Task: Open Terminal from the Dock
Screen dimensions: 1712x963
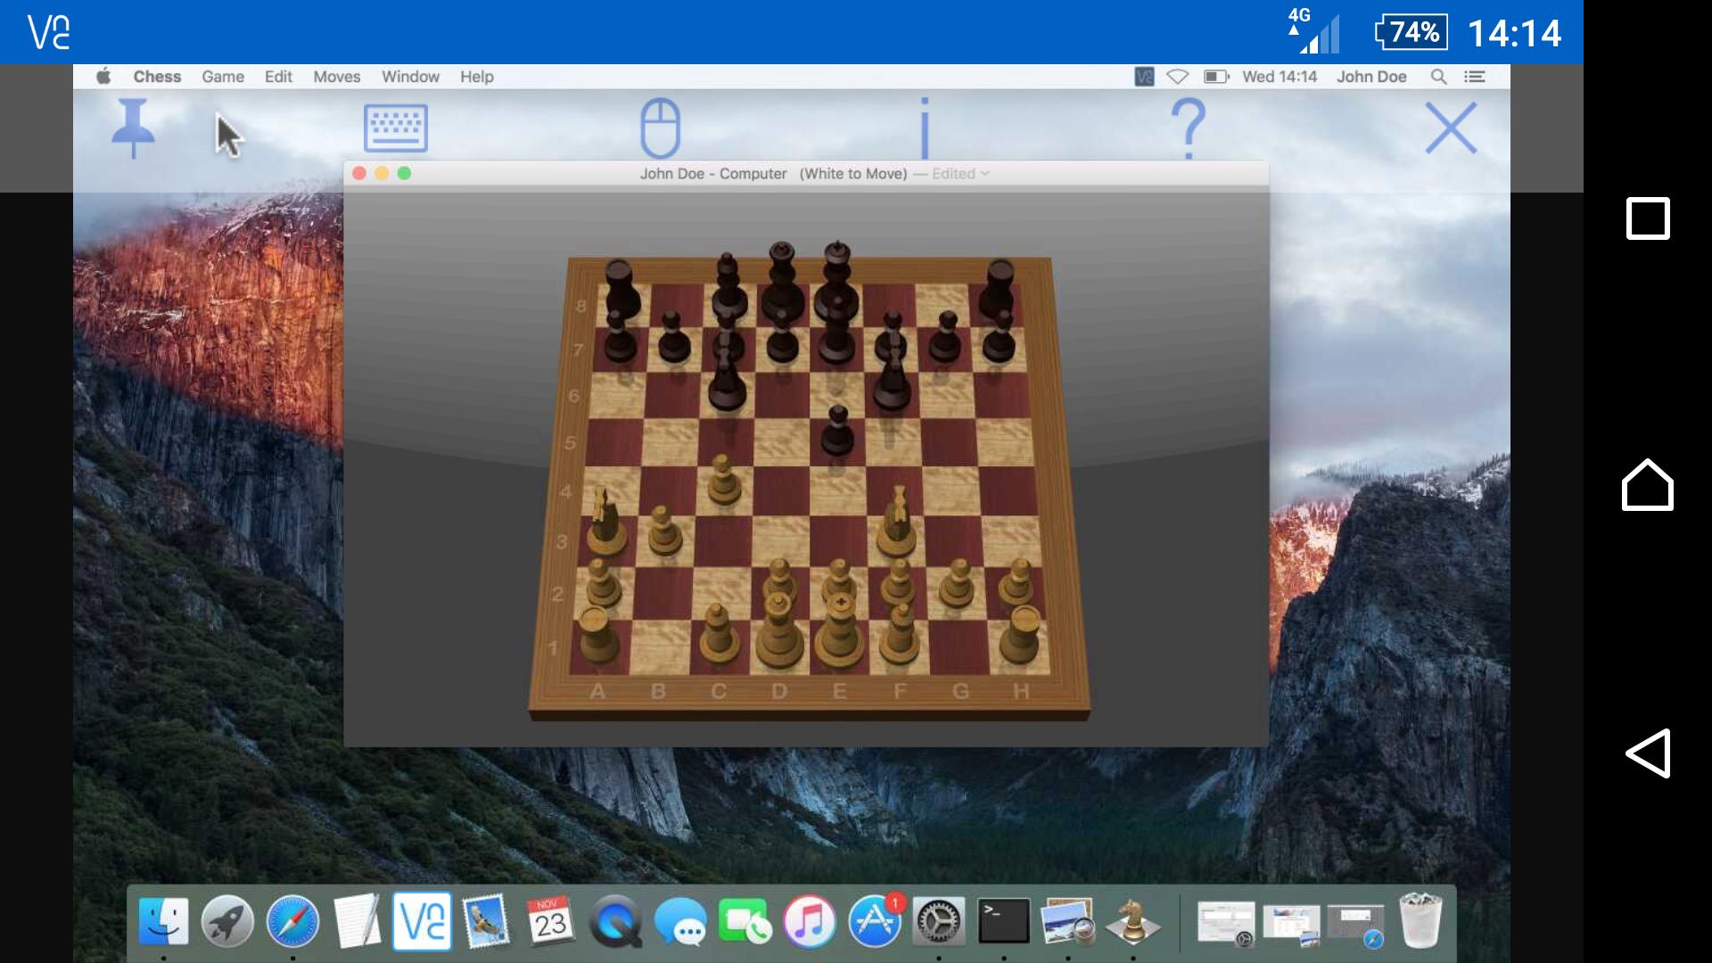Action: [1004, 921]
